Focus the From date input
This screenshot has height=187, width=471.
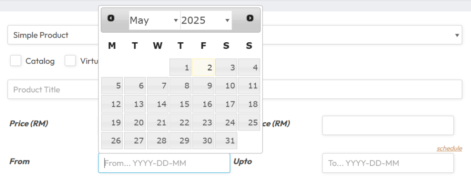coord(164,163)
